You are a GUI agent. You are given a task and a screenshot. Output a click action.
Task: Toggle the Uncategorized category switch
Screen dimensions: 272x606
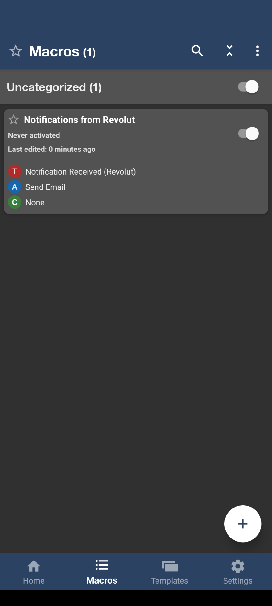(248, 87)
